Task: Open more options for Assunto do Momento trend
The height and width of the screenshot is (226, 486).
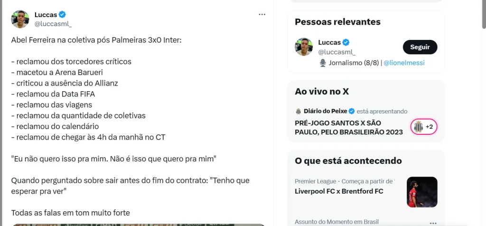Action: 432,222
